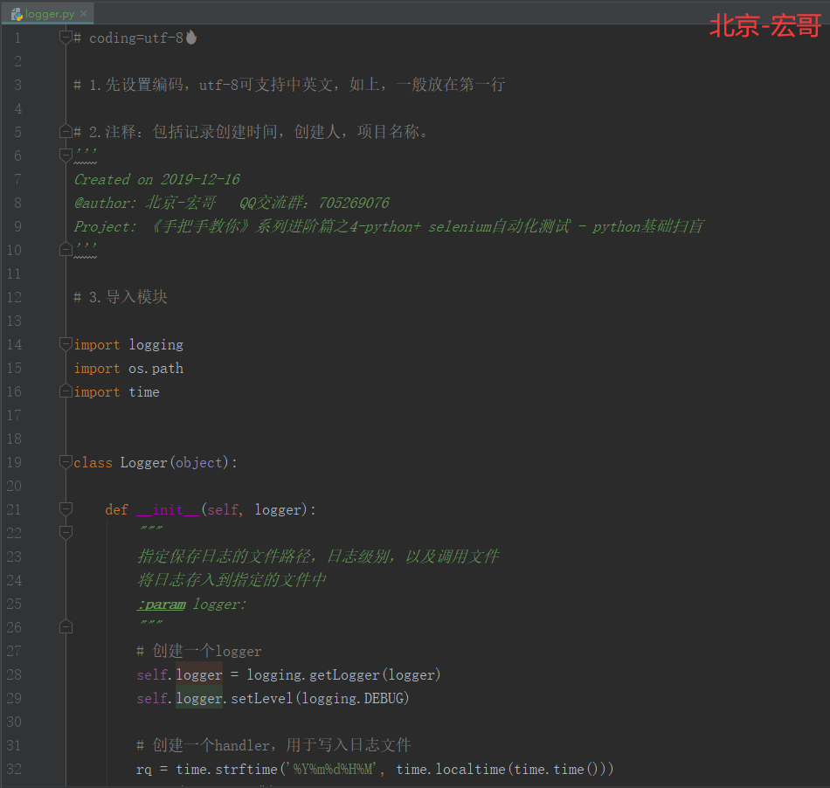
Task: Click the '__init__' method name
Action: [168, 510]
